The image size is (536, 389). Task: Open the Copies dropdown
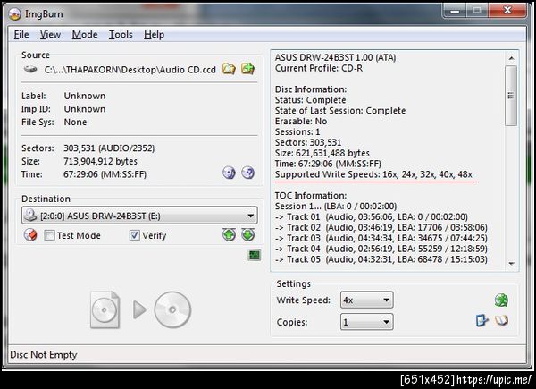pos(367,322)
